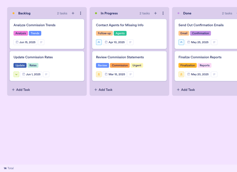Click the Backlog column title
Image resolution: width=237 pixels, height=172 pixels.
pyautogui.click(x=24, y=13)
